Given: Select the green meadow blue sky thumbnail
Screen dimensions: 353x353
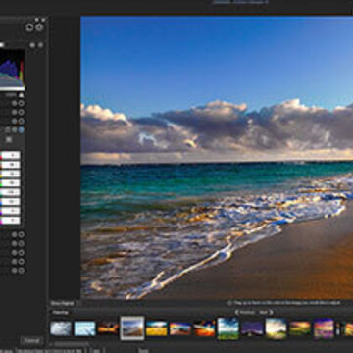Looking at the screenshot, I should tap(227, 328).
